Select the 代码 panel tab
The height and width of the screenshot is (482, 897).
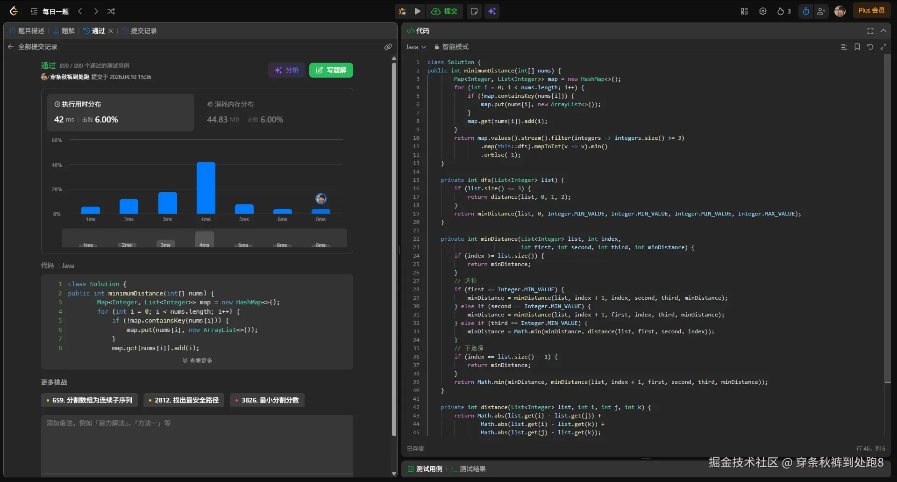[418, 31]
